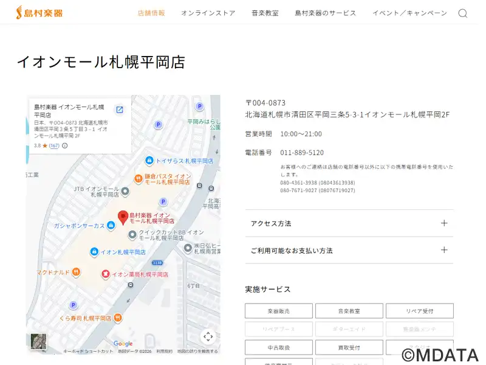This screenshot has height=365, width=486.
Task: Expand the アクセス方法 section
Action: [349, 223]
